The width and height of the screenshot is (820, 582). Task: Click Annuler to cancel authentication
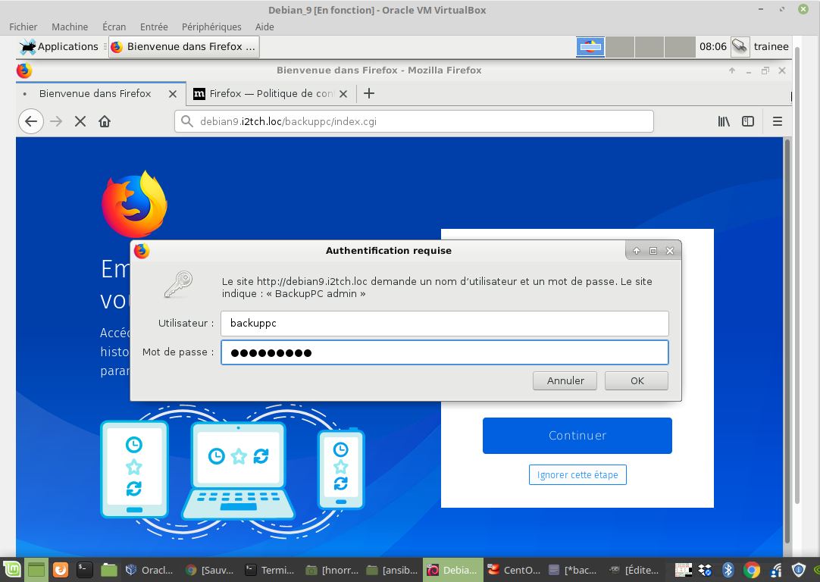tap(565, 380)
